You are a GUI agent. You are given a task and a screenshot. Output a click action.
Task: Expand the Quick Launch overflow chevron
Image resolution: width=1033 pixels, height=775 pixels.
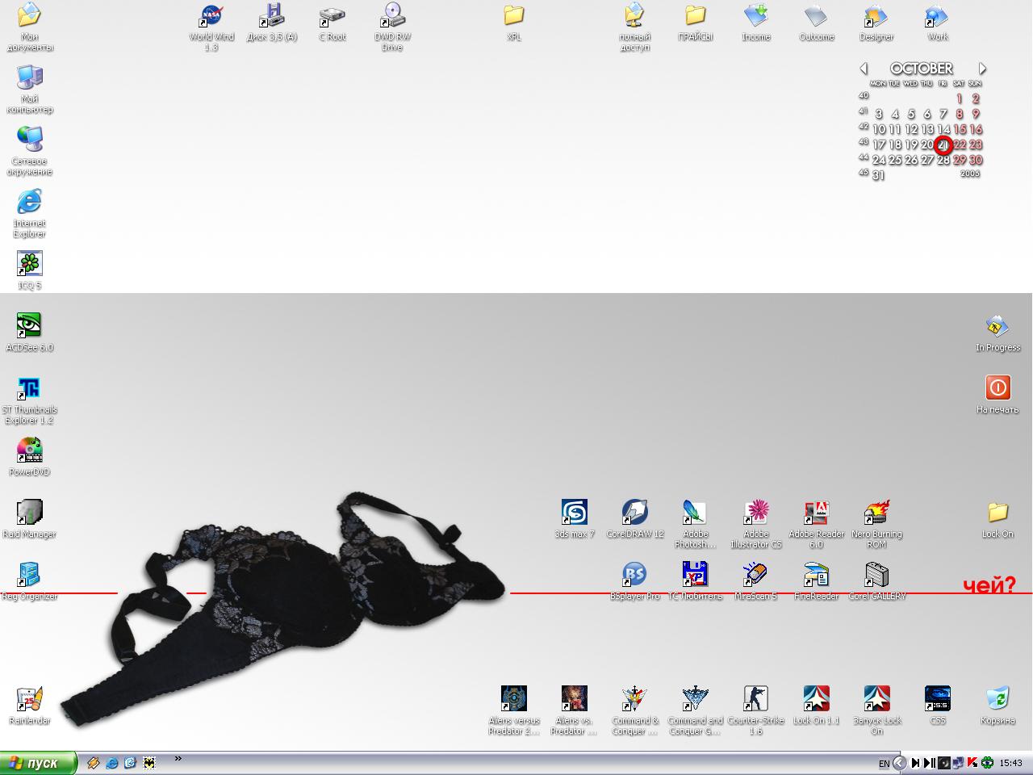(x=178, y=758)
